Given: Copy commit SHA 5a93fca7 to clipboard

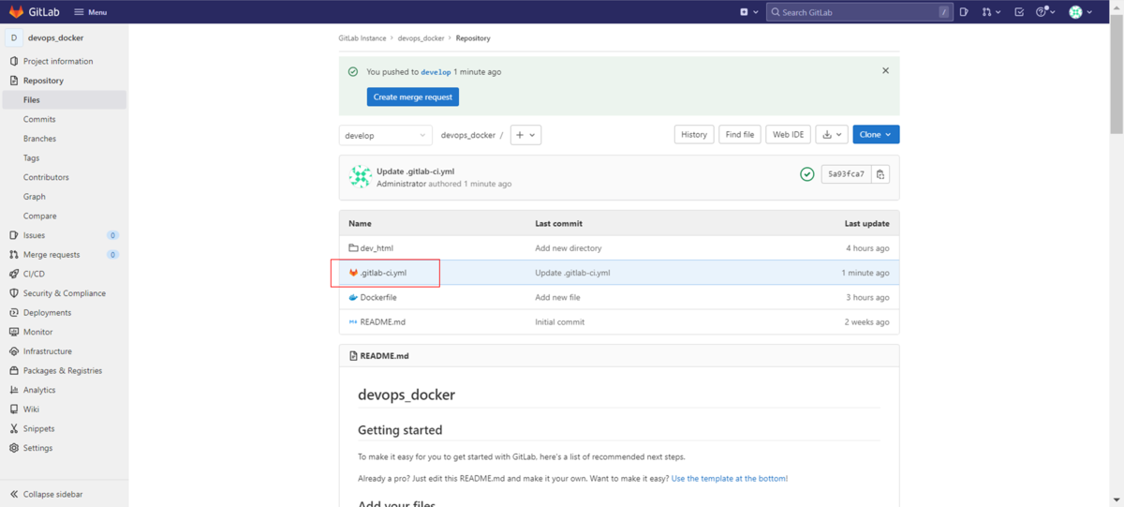Looking at the screenshot, I should tap(880, 174).
